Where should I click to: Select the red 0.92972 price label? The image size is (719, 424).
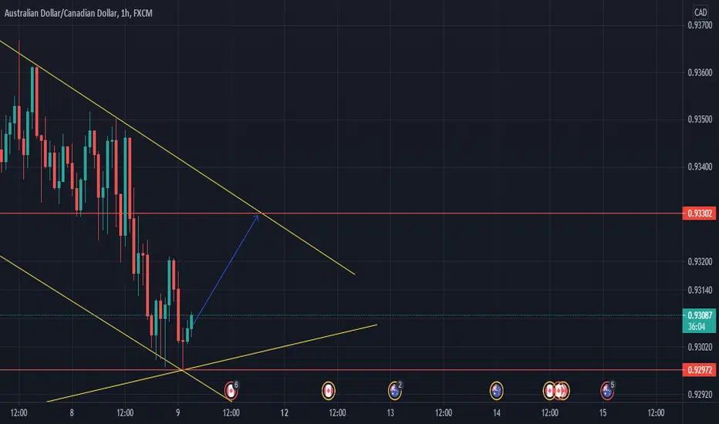699,369
